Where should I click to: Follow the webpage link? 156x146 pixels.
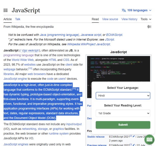pos(9,69)
